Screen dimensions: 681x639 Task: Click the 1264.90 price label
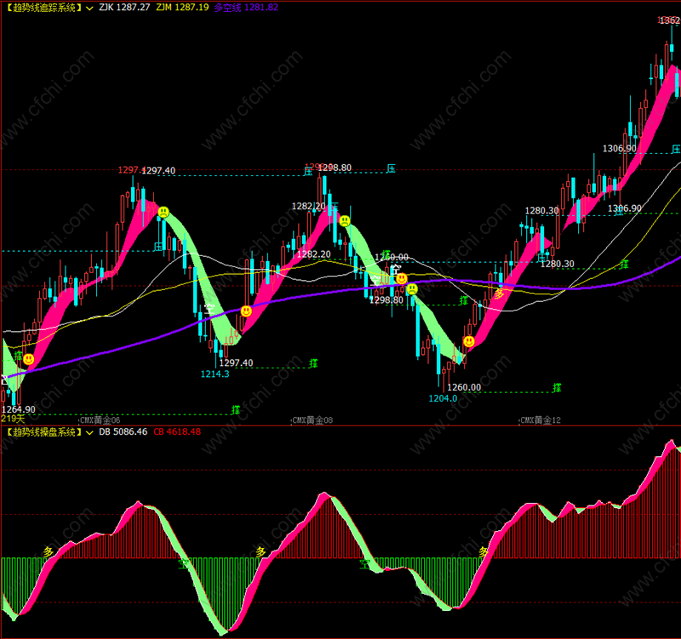pyautogui.click(x=19, y=409)
